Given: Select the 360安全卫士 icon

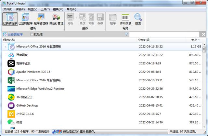Looking at the screenshot, I should (x=11, y=97).
